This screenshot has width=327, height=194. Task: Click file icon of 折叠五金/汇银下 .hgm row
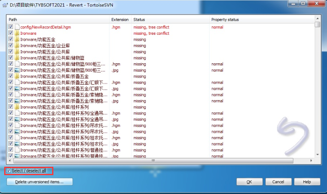17,83
